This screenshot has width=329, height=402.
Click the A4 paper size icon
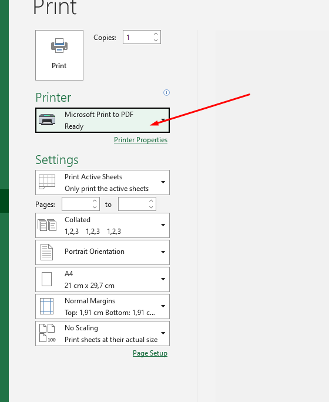coord(46,279)
